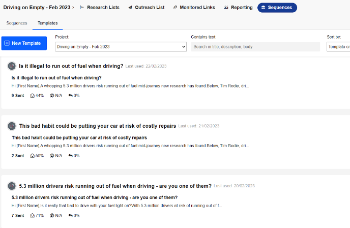
Task: Click 'Last used: 20/02/2023' text
Action: click(x=234, y=186)
